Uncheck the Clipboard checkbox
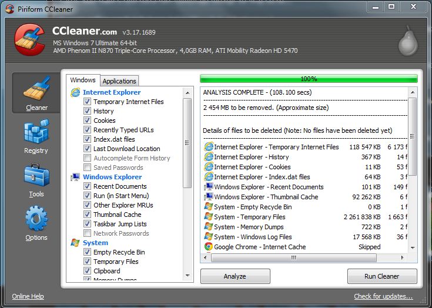 [87, 271]
